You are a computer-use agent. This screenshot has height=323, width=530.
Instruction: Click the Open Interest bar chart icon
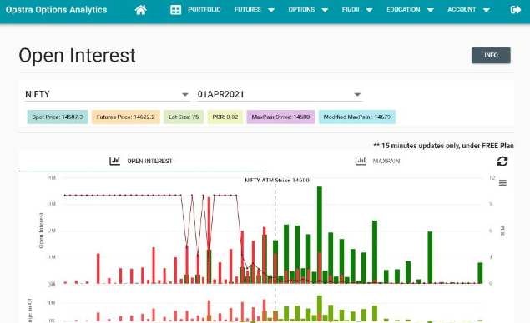click(x=114, y=161)
